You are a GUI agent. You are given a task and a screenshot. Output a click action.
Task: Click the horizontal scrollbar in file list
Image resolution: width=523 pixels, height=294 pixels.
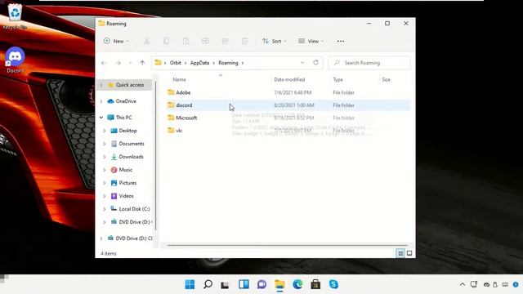point(287,245)
